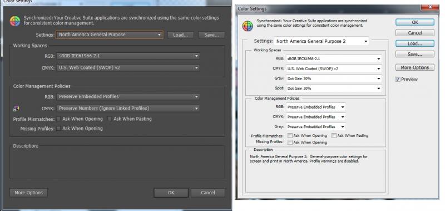The image size is (445, 211).
Task: Click Cancel in light dialog
Action: pos(415,33)
